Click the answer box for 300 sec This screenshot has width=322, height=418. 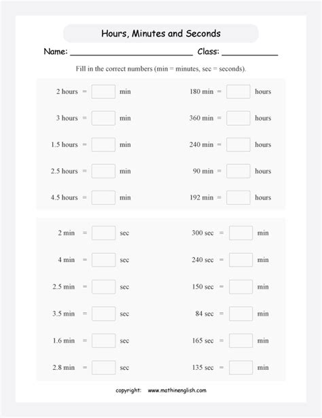pyautogui.click(x=240, y=233)
